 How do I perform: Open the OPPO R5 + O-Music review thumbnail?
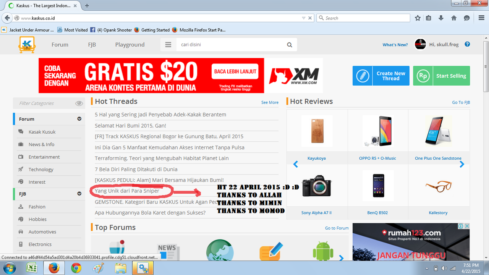tap(377, 131)
